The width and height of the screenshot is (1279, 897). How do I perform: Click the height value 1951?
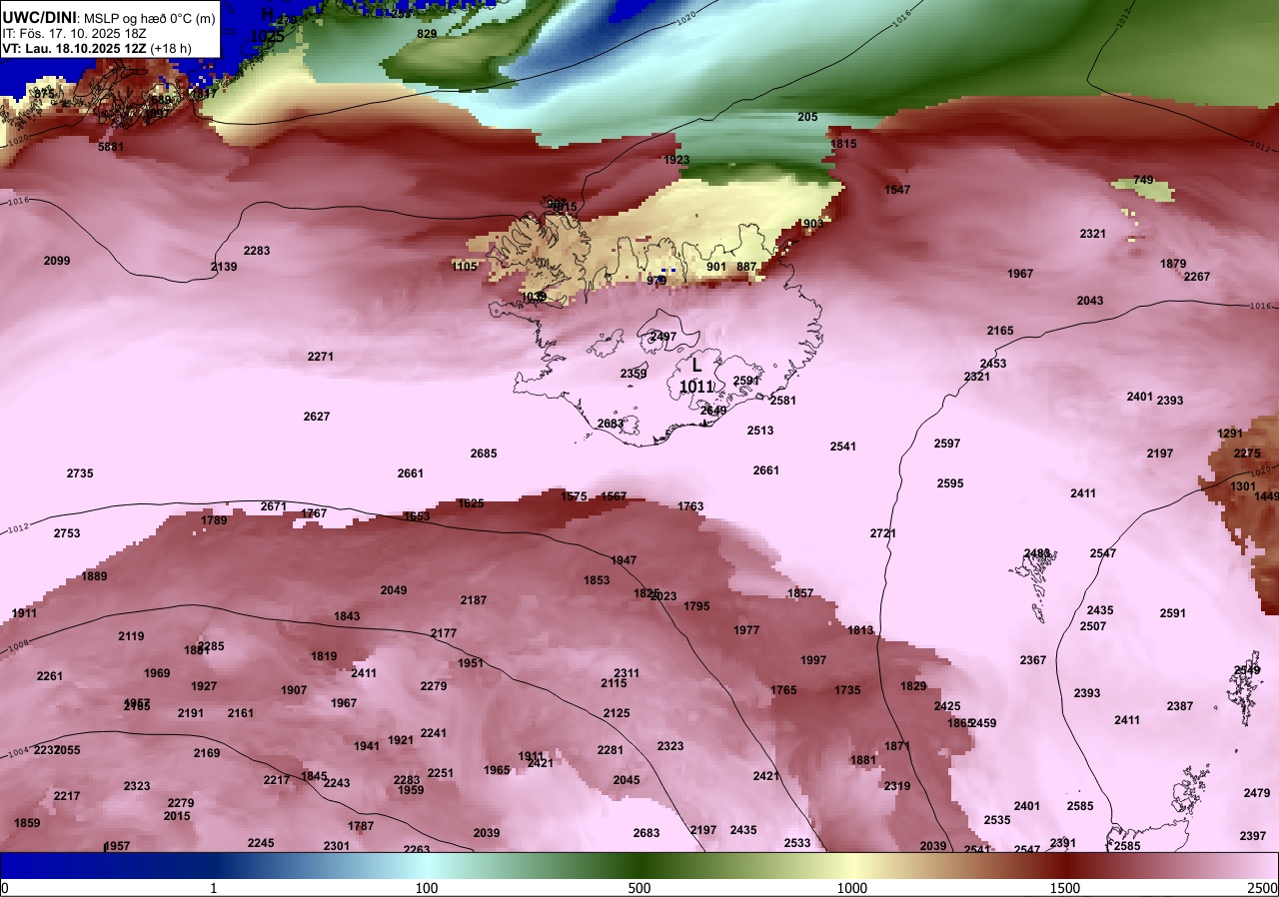coord(471,663)
